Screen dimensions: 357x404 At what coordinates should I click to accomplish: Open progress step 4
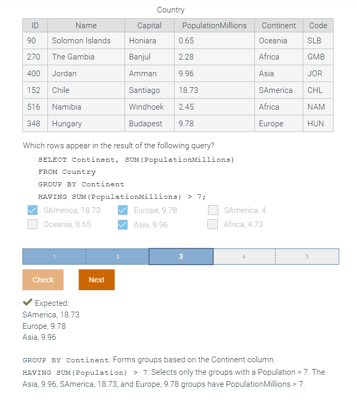click(244, 257)
